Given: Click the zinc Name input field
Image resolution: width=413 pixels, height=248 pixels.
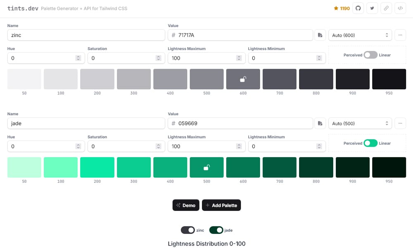Looking at the screenshot, I should point(86,35).
